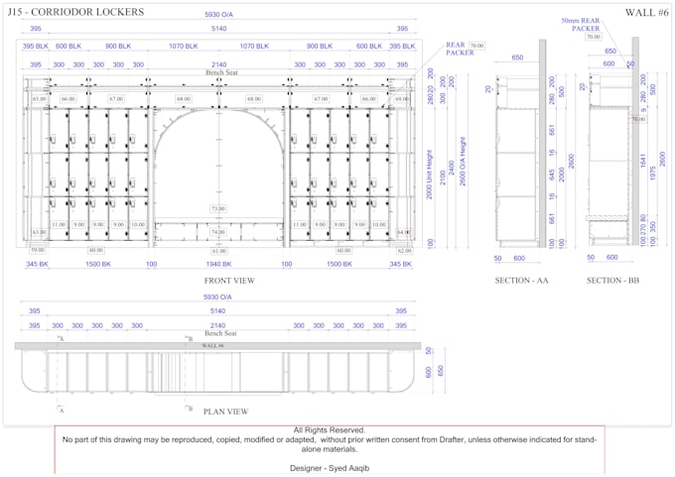
Task: Click the "74.00" part tag on the bench
Action: pos(217,232)
